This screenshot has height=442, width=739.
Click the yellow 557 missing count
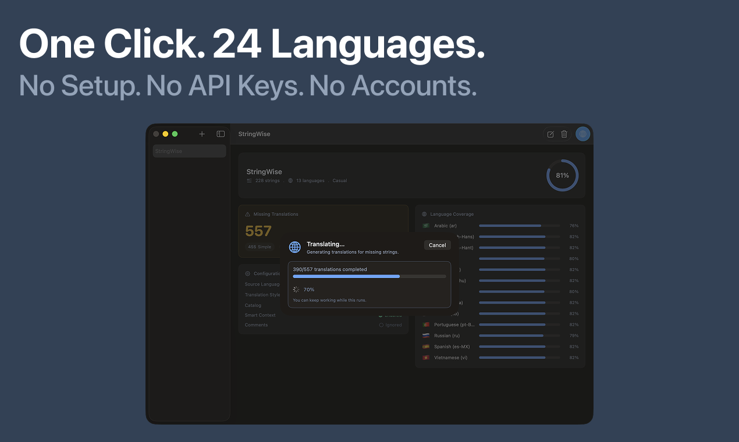[x=258, y=231]
